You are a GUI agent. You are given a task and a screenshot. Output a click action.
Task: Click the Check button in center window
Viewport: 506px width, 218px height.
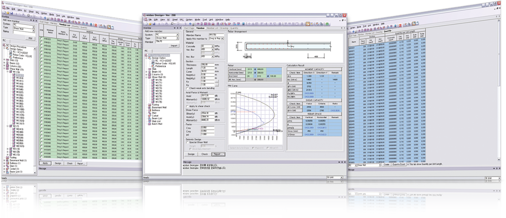coord(205,154)
